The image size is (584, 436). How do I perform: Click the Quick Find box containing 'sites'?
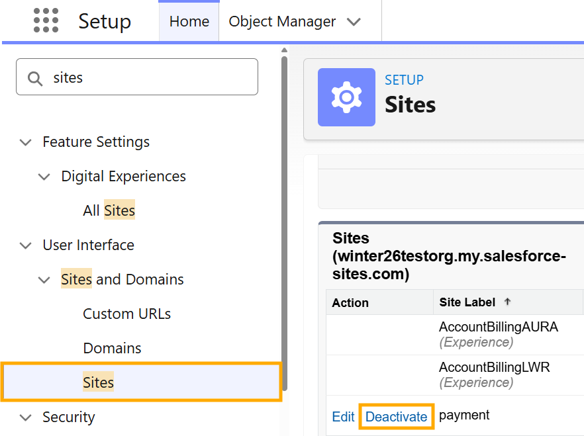(137, 77)
